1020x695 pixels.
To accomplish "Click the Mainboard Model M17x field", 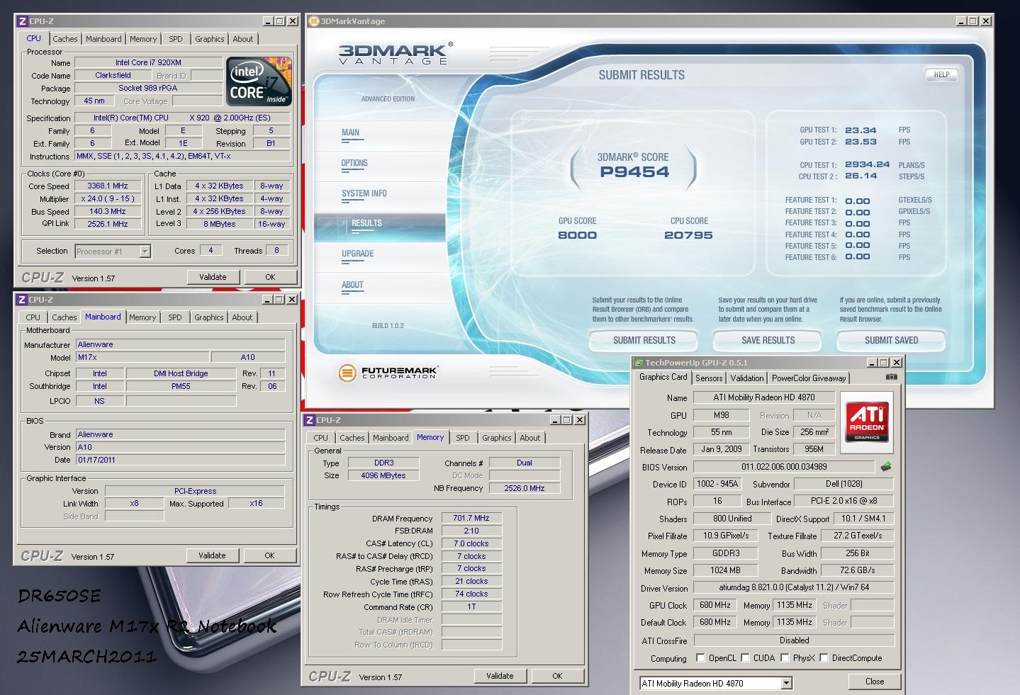I will pos(142,357).
